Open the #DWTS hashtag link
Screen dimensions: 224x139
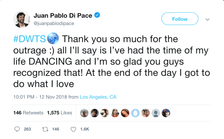coord(30,39)
